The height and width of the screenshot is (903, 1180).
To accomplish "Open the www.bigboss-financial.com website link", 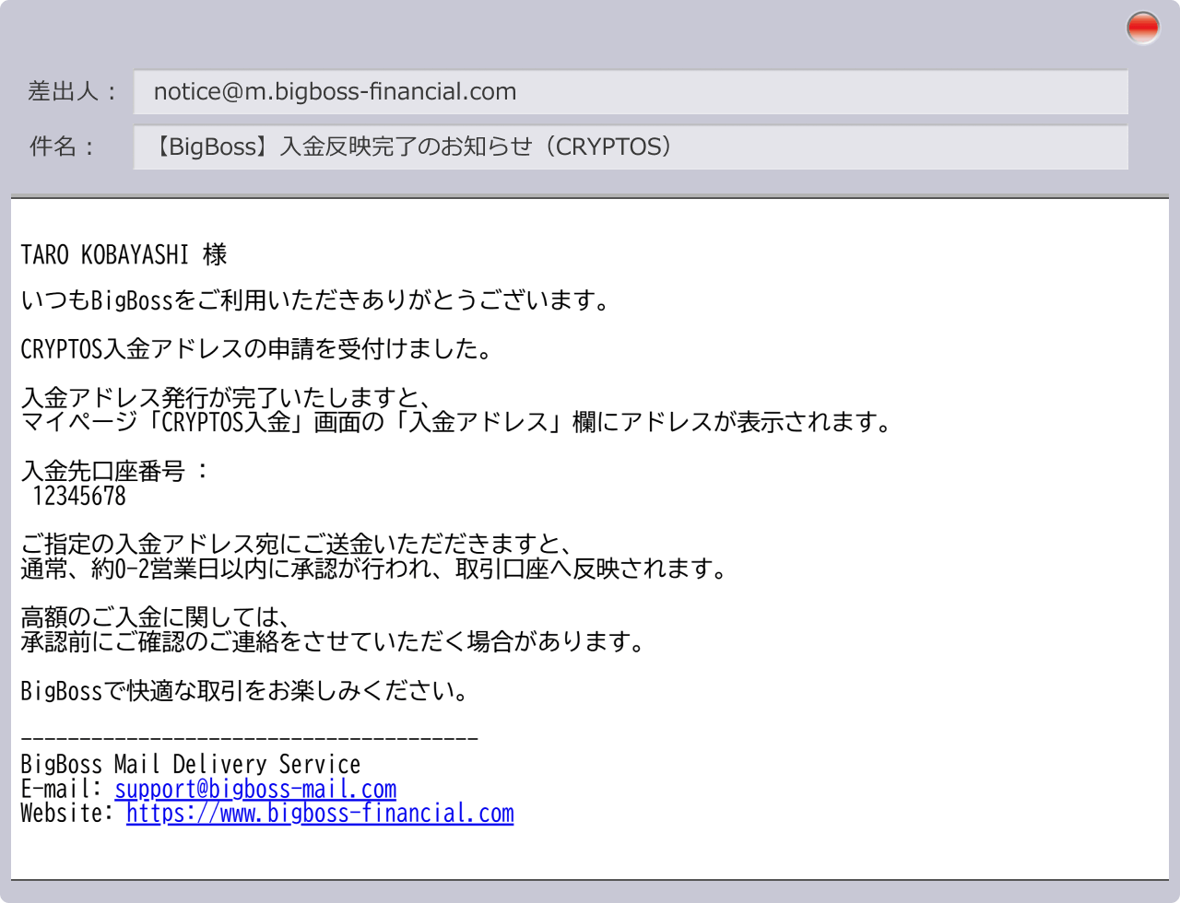I will click(319, 814).
